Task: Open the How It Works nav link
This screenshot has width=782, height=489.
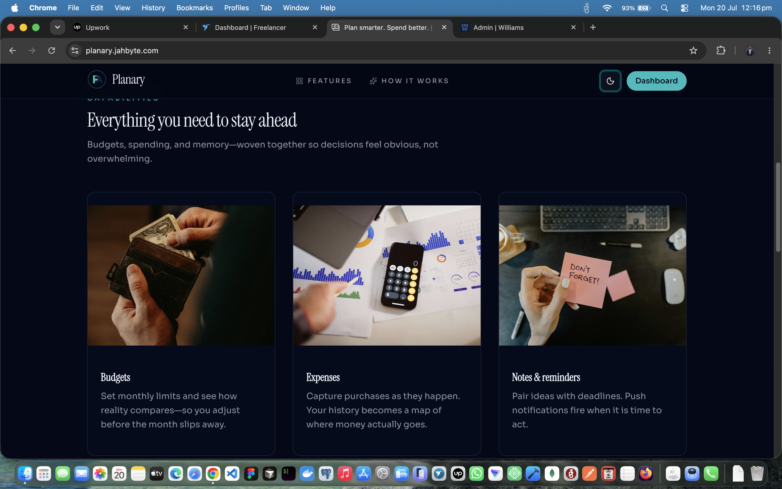Action: tap(409, 81)
